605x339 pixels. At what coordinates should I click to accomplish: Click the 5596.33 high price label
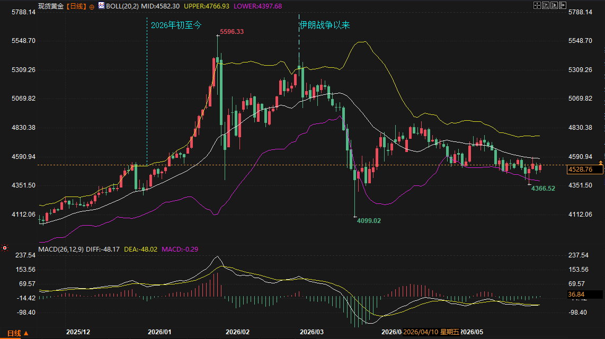click(x=232, y=32)
